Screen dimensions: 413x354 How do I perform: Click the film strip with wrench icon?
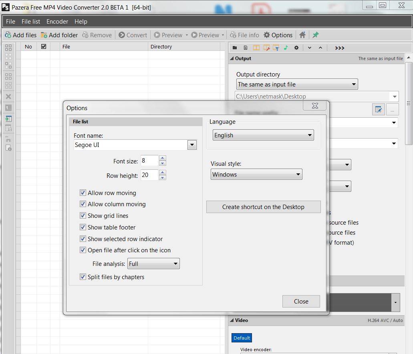click(x=266, y=48)
